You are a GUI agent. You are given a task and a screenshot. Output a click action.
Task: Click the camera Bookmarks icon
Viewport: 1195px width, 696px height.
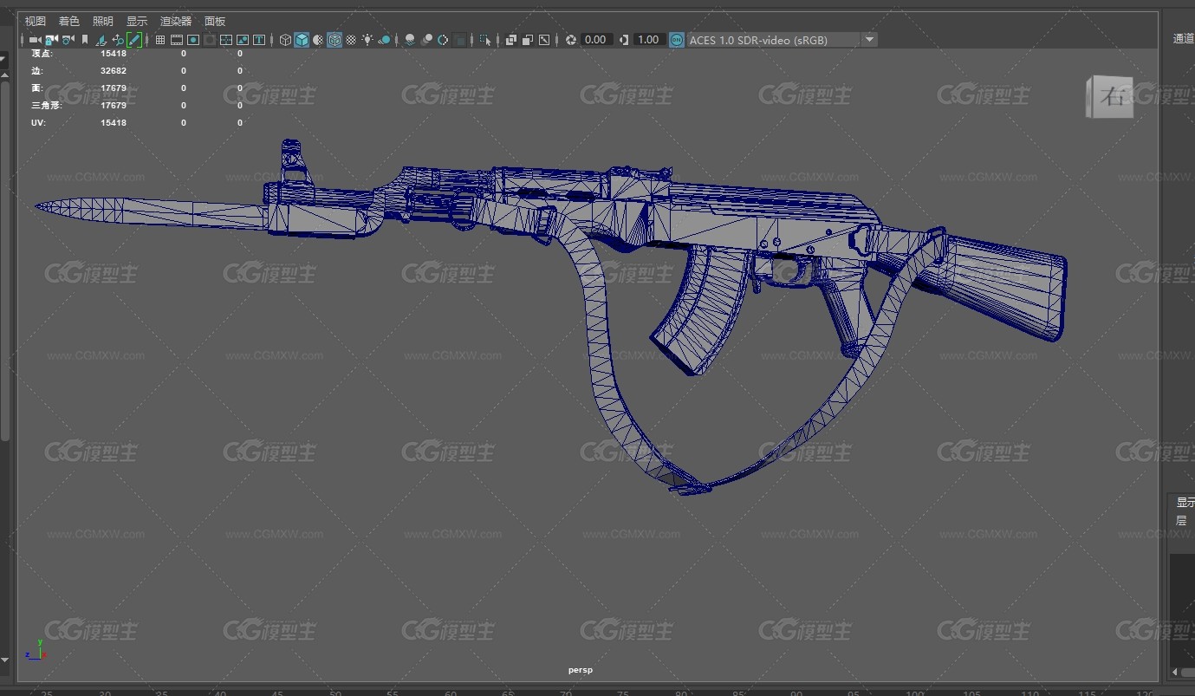click(85, 40)
